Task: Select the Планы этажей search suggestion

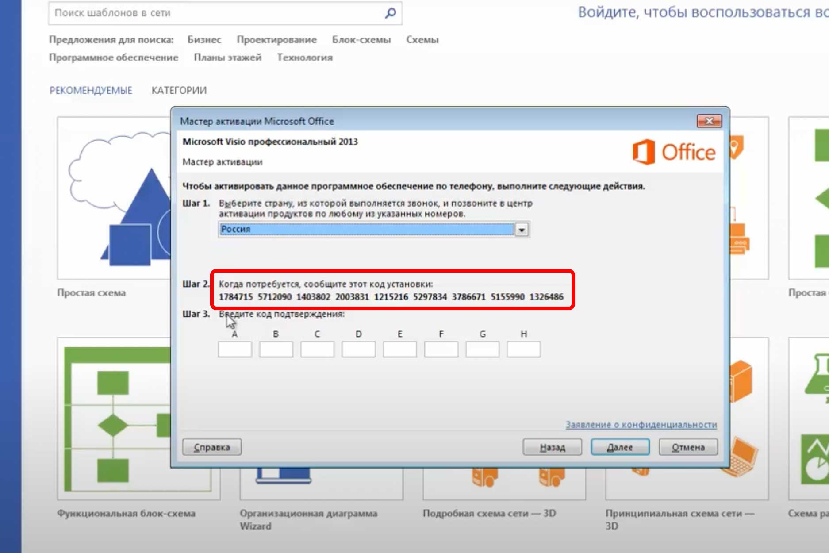Action: (227, 58)
